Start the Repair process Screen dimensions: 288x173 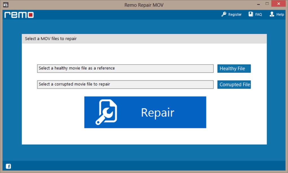[145, 112]
